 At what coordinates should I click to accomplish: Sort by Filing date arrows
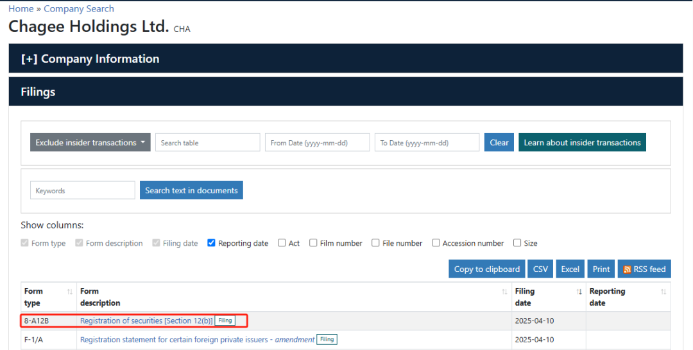pos(579,292)
